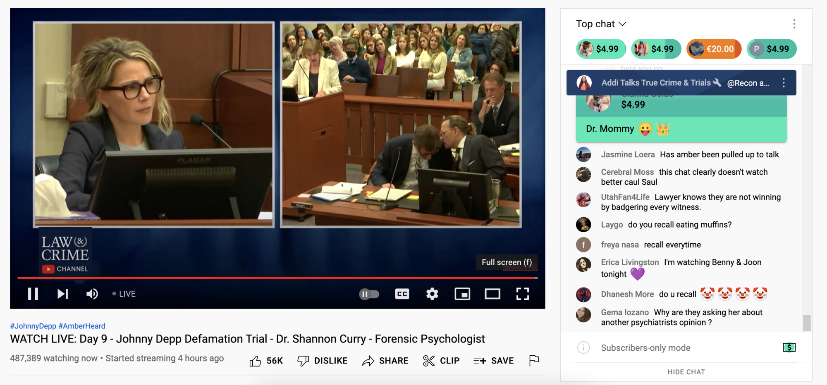
Task: Click the chat scrollbar thumb
Action: (x=807, y=323)
